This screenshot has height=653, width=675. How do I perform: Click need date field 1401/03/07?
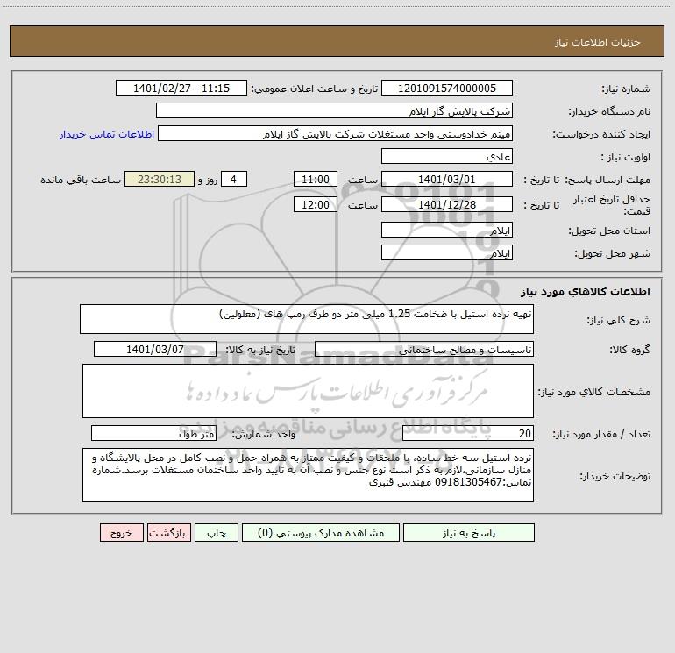pyautogui.click(x=155, y=349)
